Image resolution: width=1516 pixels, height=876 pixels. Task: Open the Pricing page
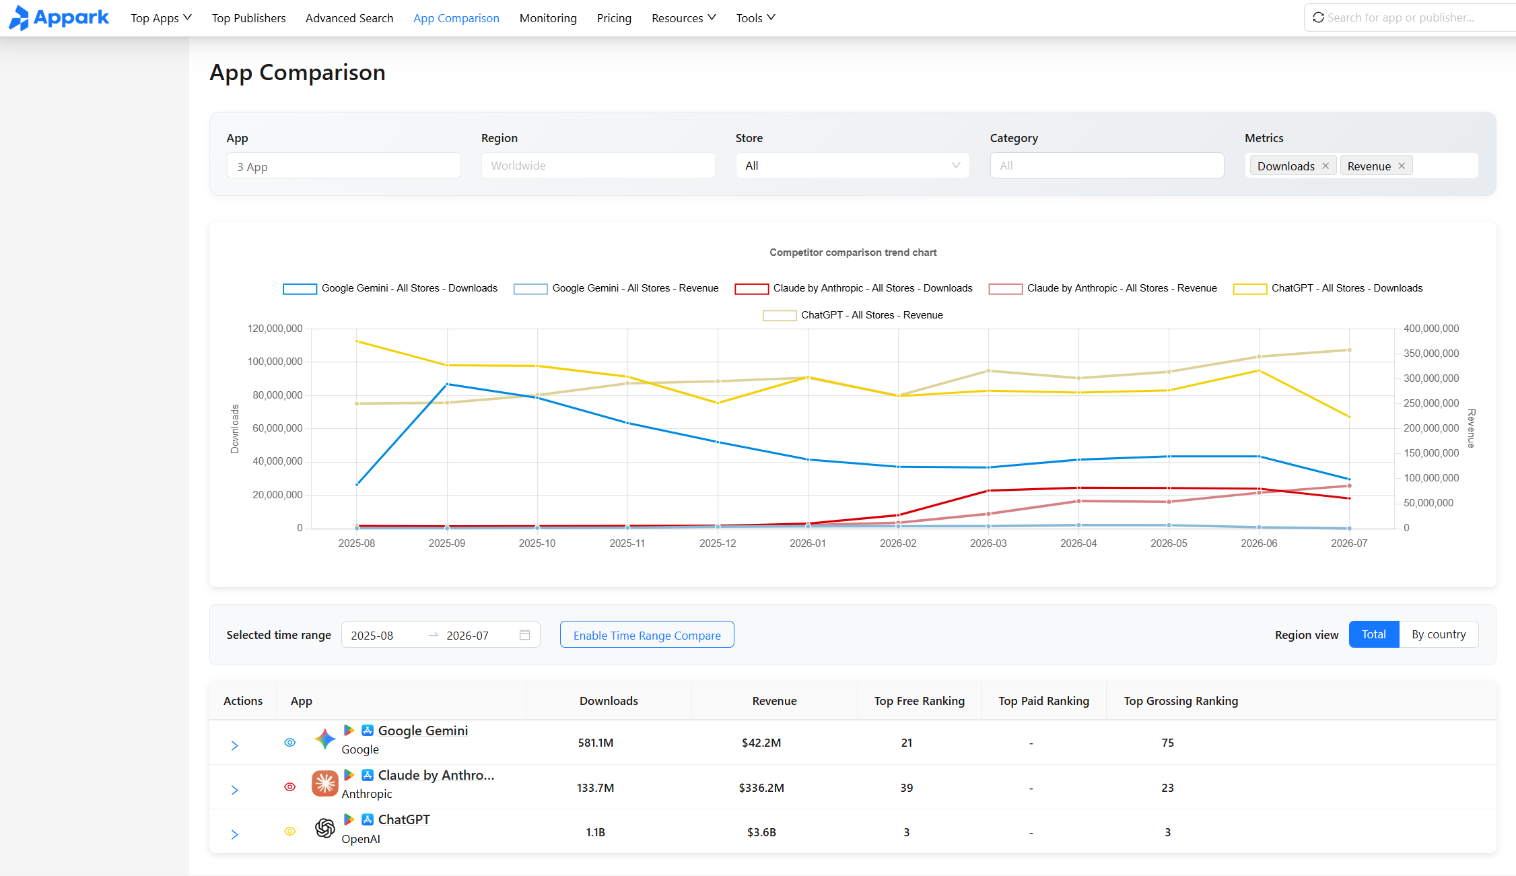614,18
